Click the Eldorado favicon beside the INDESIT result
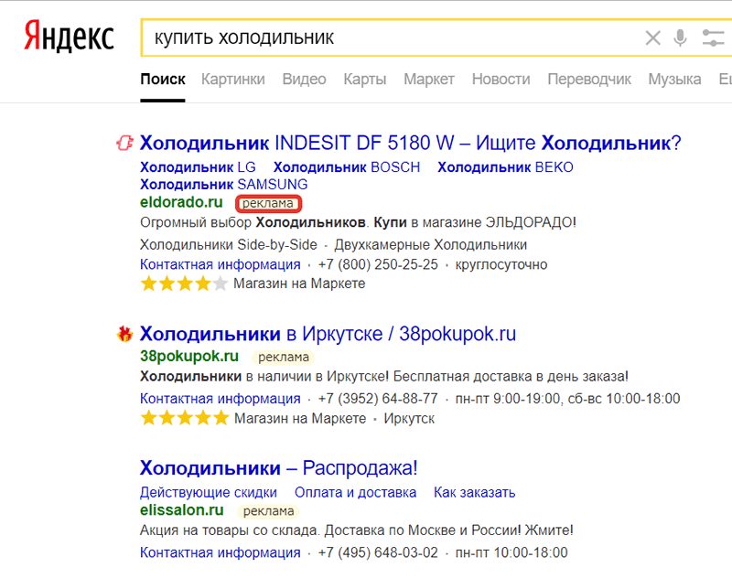This screenshot has height=578, width=732. [124, 143]
